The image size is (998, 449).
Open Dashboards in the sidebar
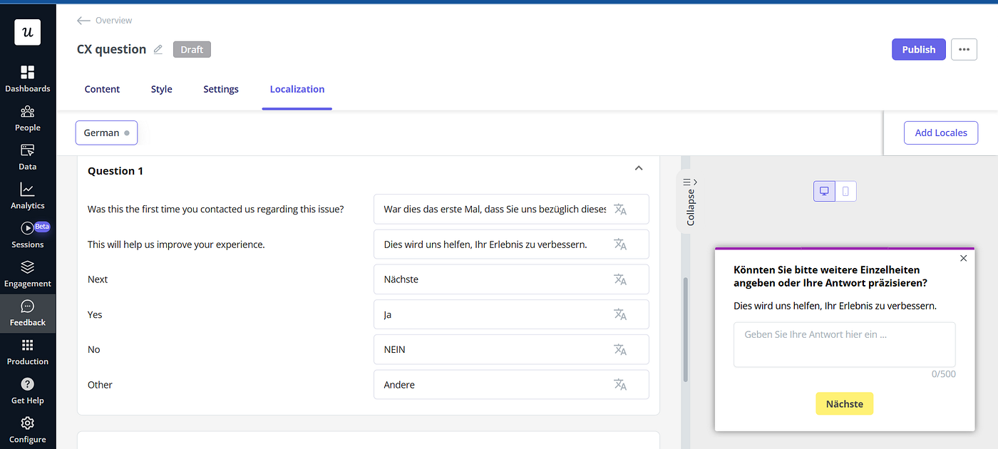point(27,78)
